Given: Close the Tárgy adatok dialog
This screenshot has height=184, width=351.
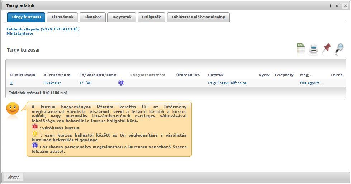Looking at the screenshot, I should coord(345,6).
